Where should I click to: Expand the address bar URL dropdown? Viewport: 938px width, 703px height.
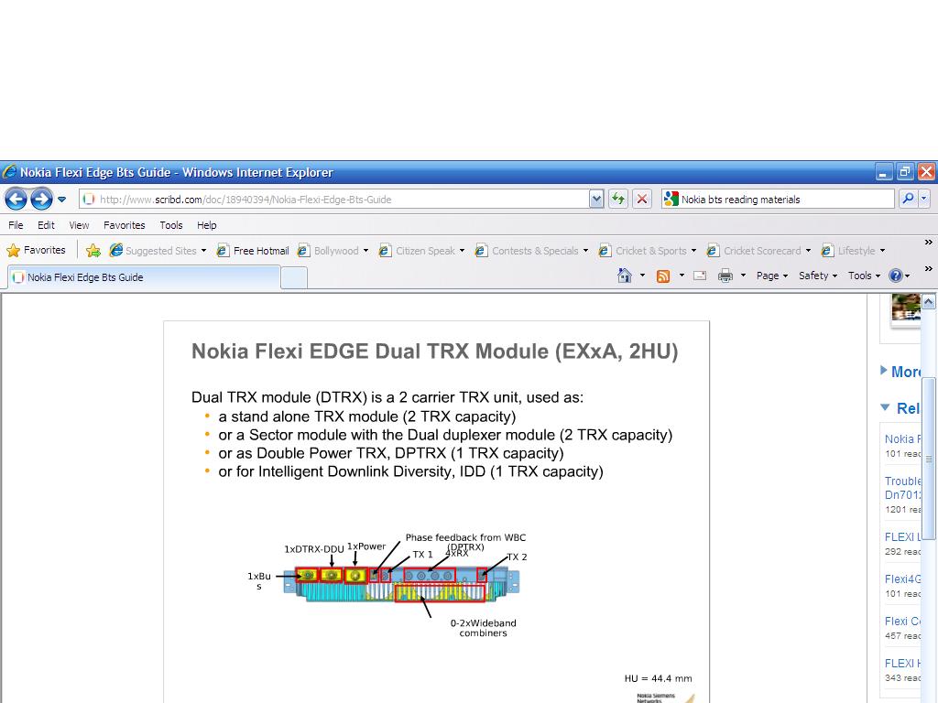tap(596, 199)
